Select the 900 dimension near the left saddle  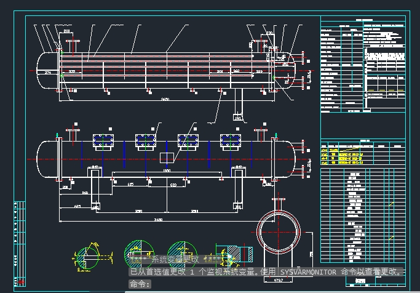pyautogui.click(x=85, y=193)
